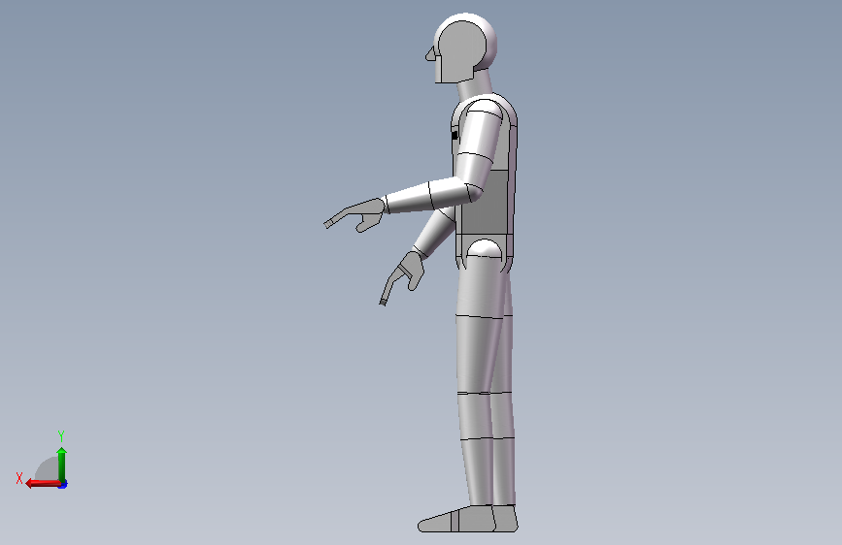Viewport: 842px width, 545px height.
Task: Click the "Y" axis label
Action: tap(61, 435)
